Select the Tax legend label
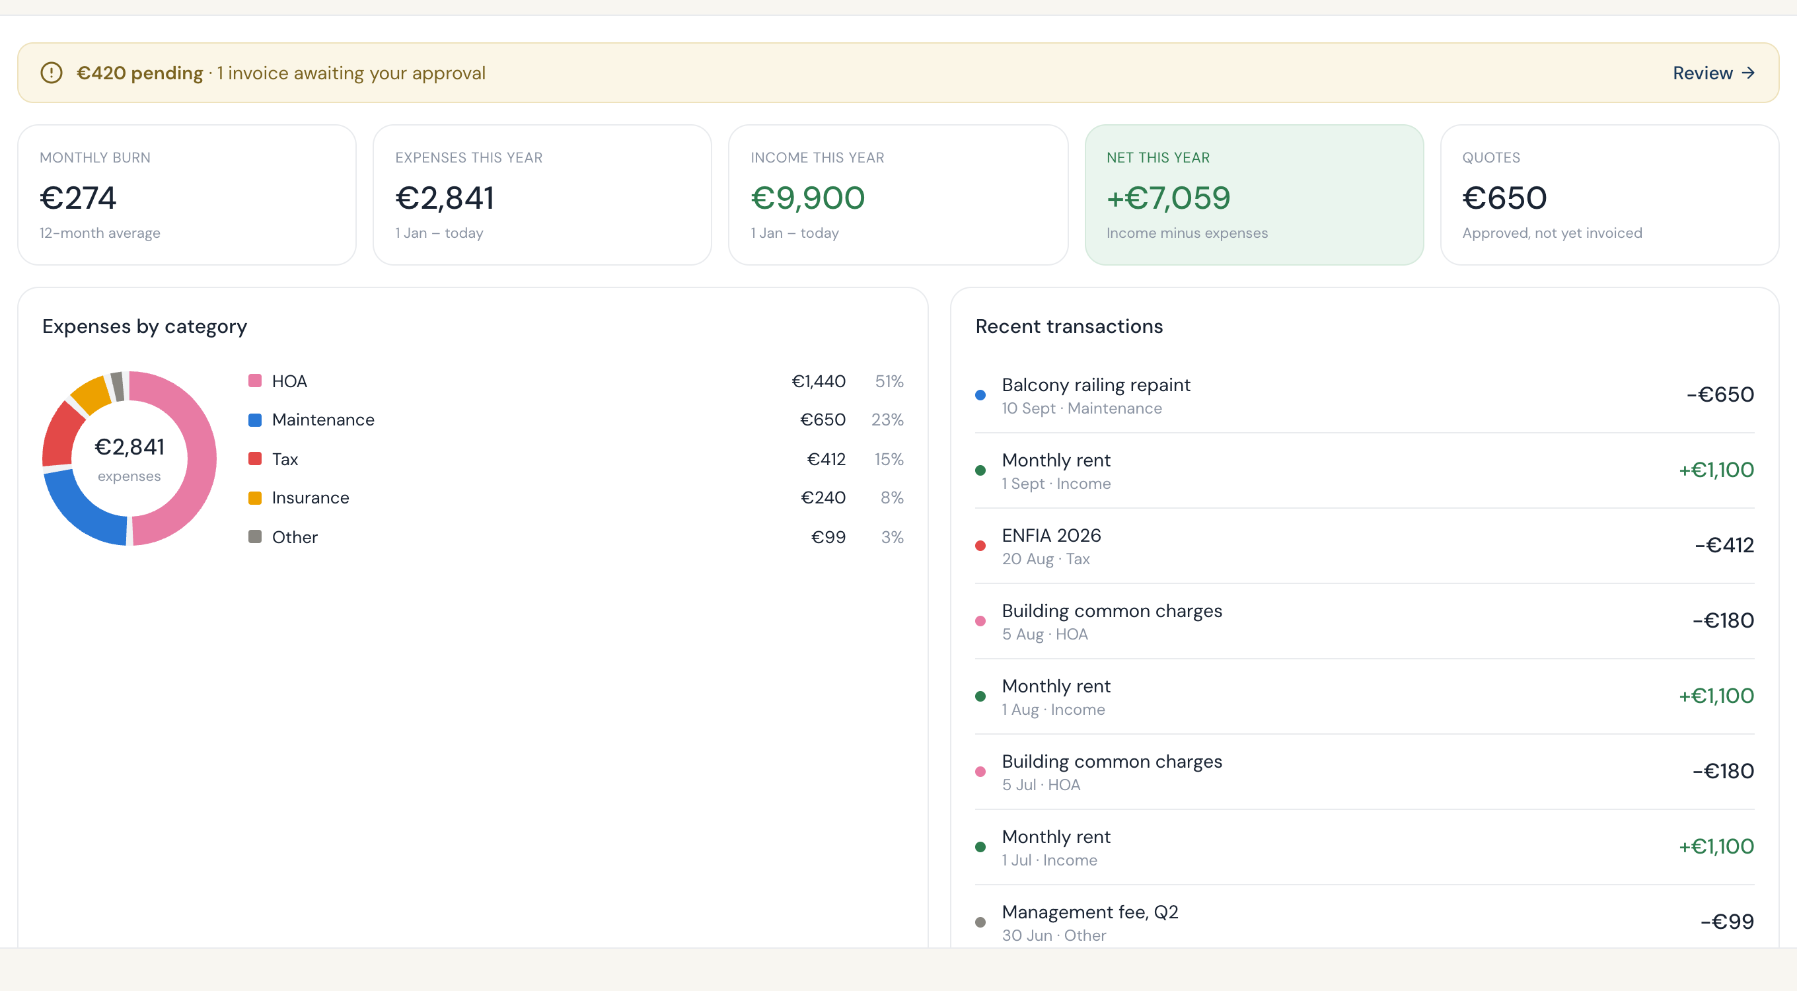The image size is (1797, 991). coord(285,459)
